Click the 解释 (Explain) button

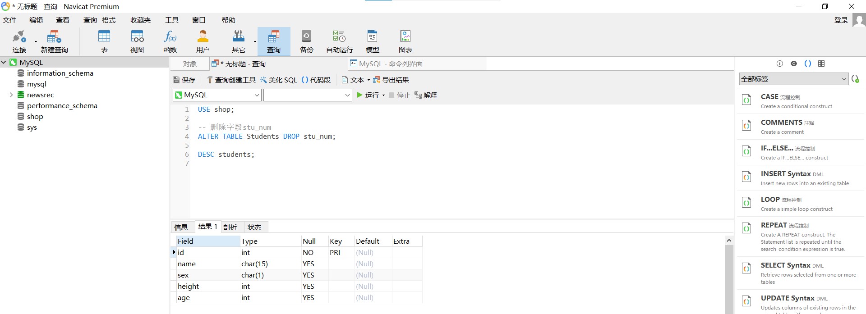(426, 95)
